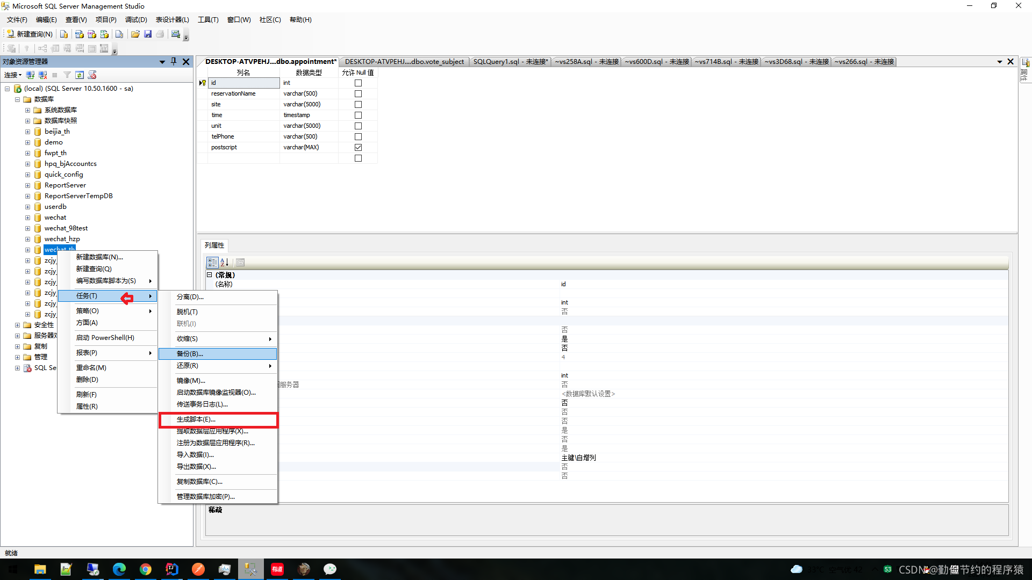
Task: Click Object Explorer refresh icon
Action: pos(80,75)
